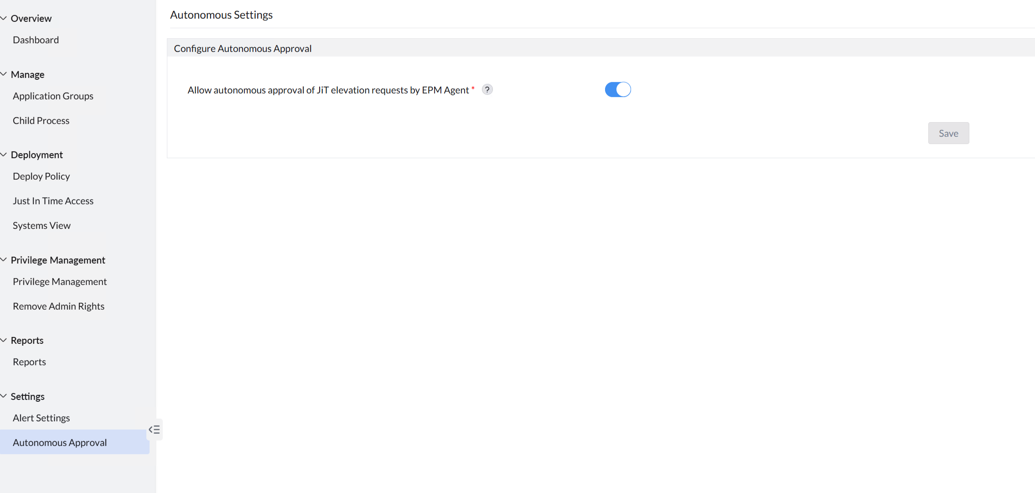Open Just In Time Access

tap(53, 201)
